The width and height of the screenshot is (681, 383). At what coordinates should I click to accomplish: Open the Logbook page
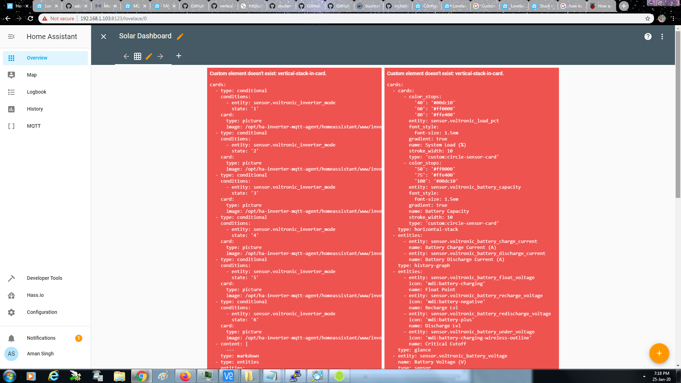coord(37,92)
